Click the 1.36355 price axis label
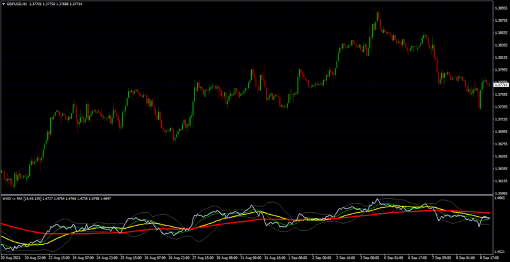This screenshot has height=262, width=510. tap(501, 169)
